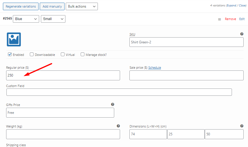Screen dimensions: 248x147
Task: Expand the Small size dropdown
Action: 53,19
